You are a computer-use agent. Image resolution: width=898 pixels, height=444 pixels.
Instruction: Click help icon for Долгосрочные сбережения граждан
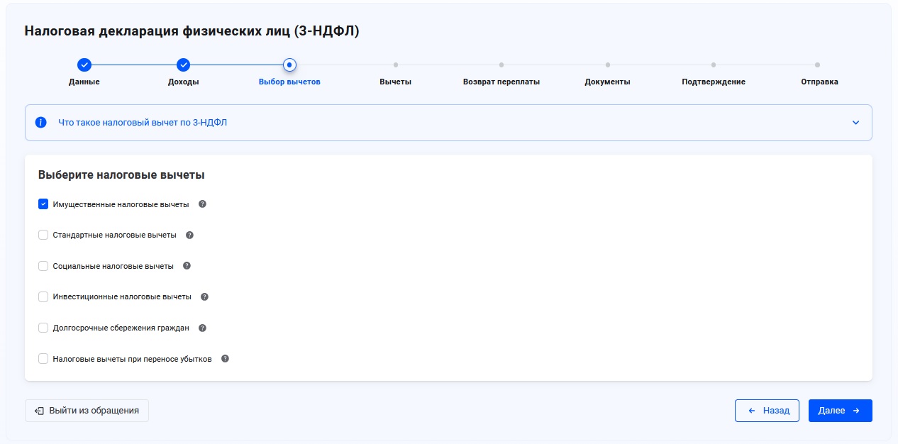[202, 328]
